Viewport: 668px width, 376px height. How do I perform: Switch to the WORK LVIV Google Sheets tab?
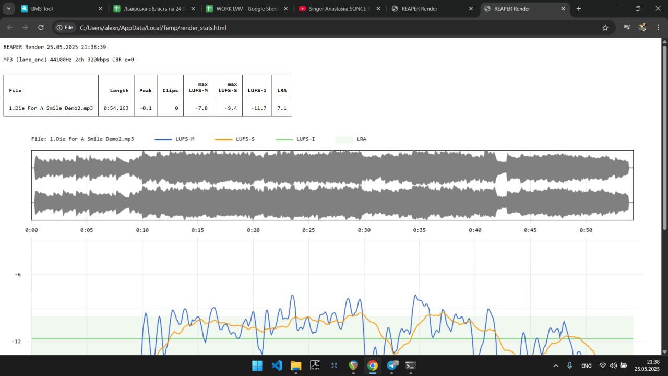point(248,9)
